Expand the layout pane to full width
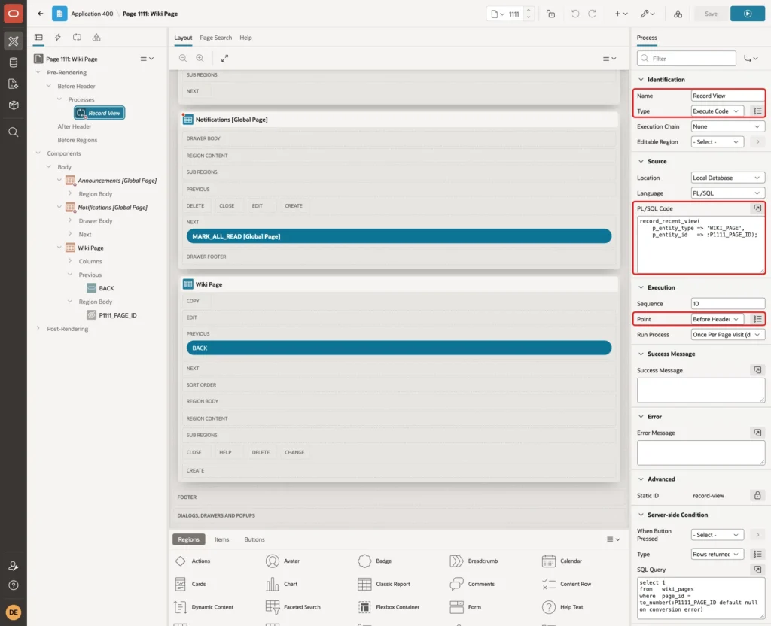The height and width of the screenshot is (626, 771). [x=224, y=59]
